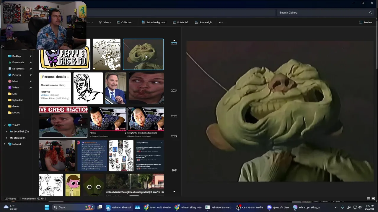Open the Misc folder in sidebar

[15, 94]
